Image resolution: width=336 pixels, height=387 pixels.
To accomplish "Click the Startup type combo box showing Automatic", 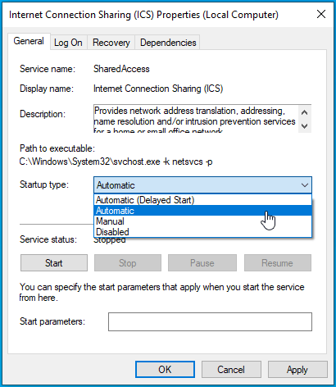I will pyautogui.click(x=202, y=185).
